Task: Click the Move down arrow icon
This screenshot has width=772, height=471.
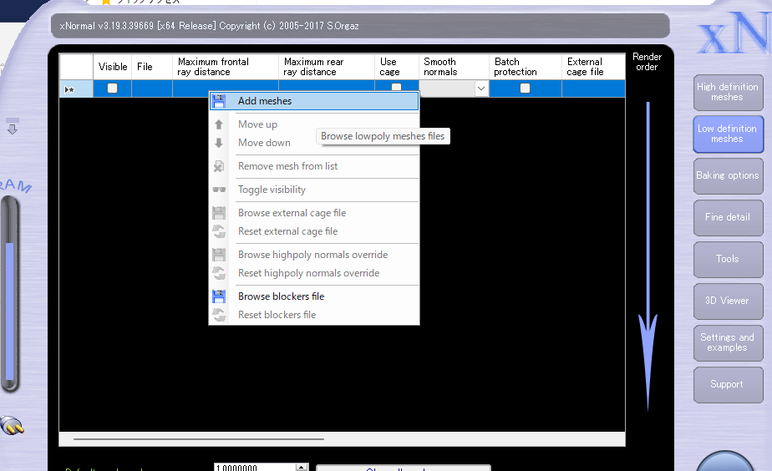Action: [219, 143]
